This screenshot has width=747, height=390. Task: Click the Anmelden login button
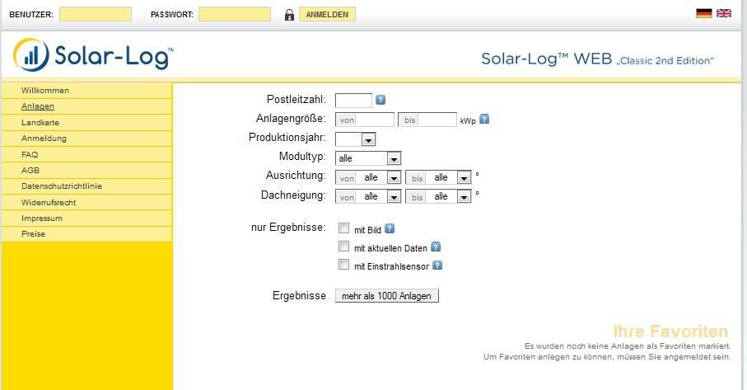[327, 14]
